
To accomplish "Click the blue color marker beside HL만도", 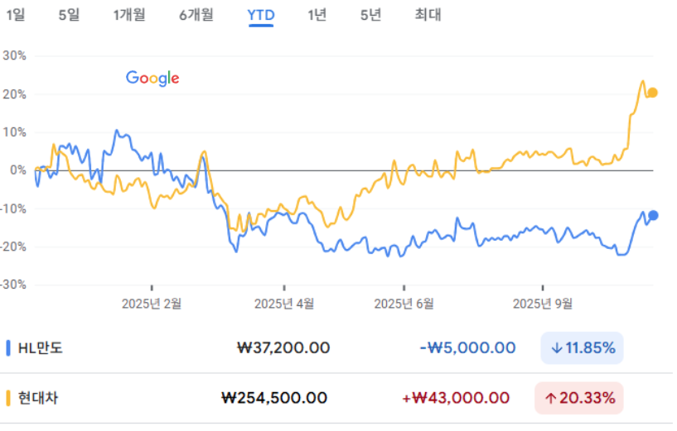I will [x=8, y=348].
